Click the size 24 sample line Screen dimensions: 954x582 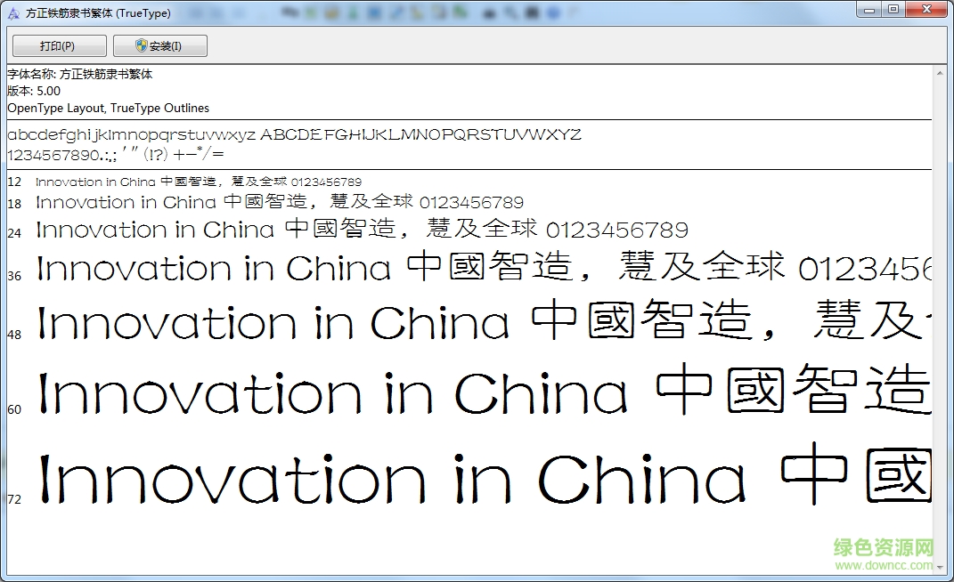(x=362, y=230)
